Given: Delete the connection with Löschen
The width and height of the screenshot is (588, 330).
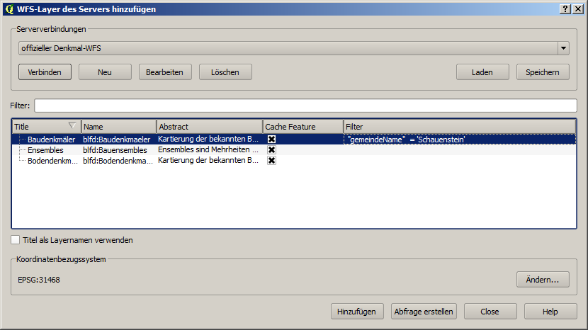Looking at the screenshot, I should [226, 72].
